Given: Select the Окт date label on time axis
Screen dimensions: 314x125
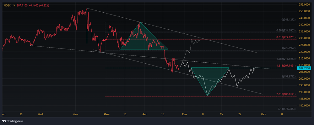Looking at the screenshot, I should (x=263, y=114).
